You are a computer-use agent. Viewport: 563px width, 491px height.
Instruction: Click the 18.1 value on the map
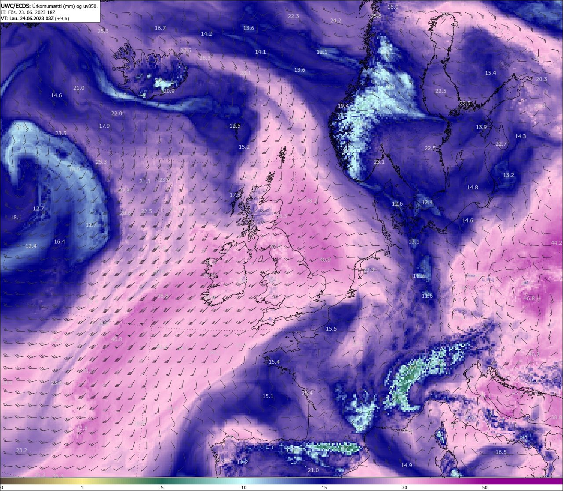16,218
